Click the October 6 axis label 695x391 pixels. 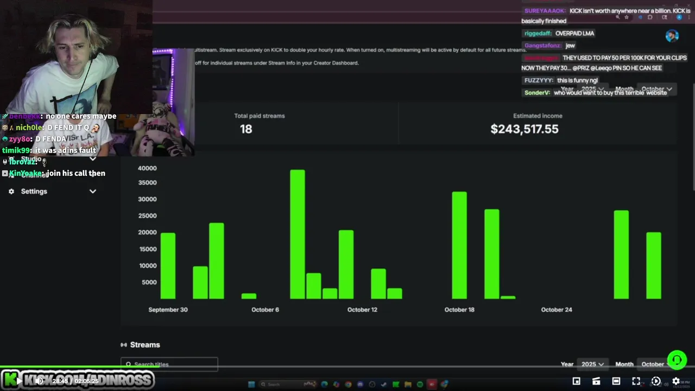click(265, 310)
